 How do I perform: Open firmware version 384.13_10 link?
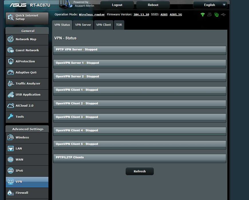point(141,15)
